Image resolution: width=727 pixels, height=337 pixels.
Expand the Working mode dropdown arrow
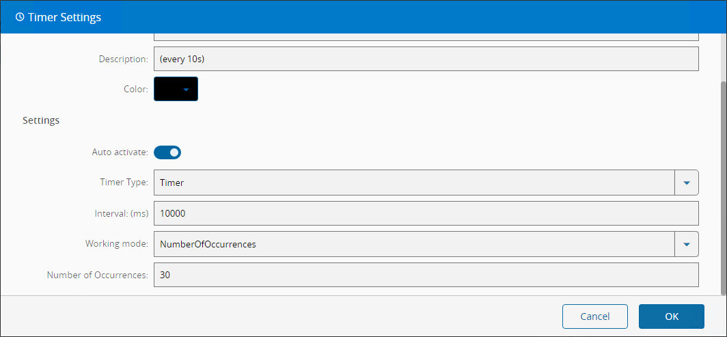tap(687, 244)
